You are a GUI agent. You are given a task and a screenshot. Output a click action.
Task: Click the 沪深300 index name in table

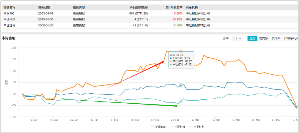pyautogui.click(x=9, y=13)
